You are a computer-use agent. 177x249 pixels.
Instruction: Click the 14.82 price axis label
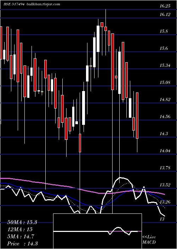point(165,100)
